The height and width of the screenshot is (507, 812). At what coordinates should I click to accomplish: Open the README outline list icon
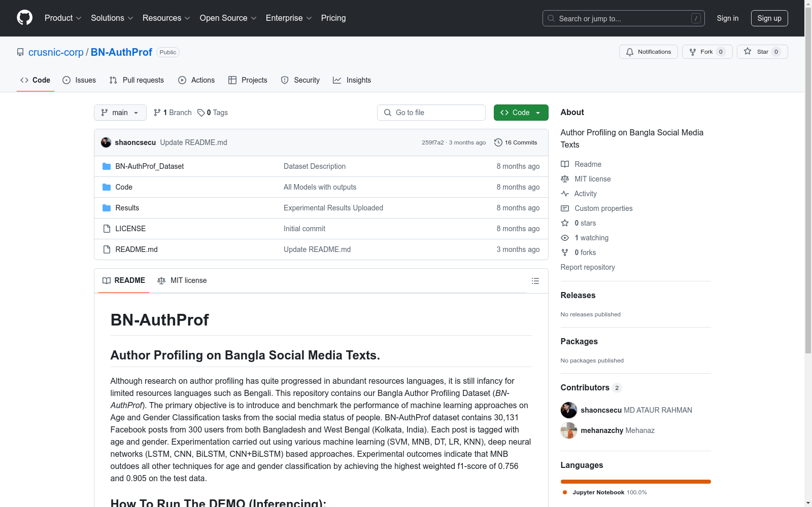[x=535, y=281]
